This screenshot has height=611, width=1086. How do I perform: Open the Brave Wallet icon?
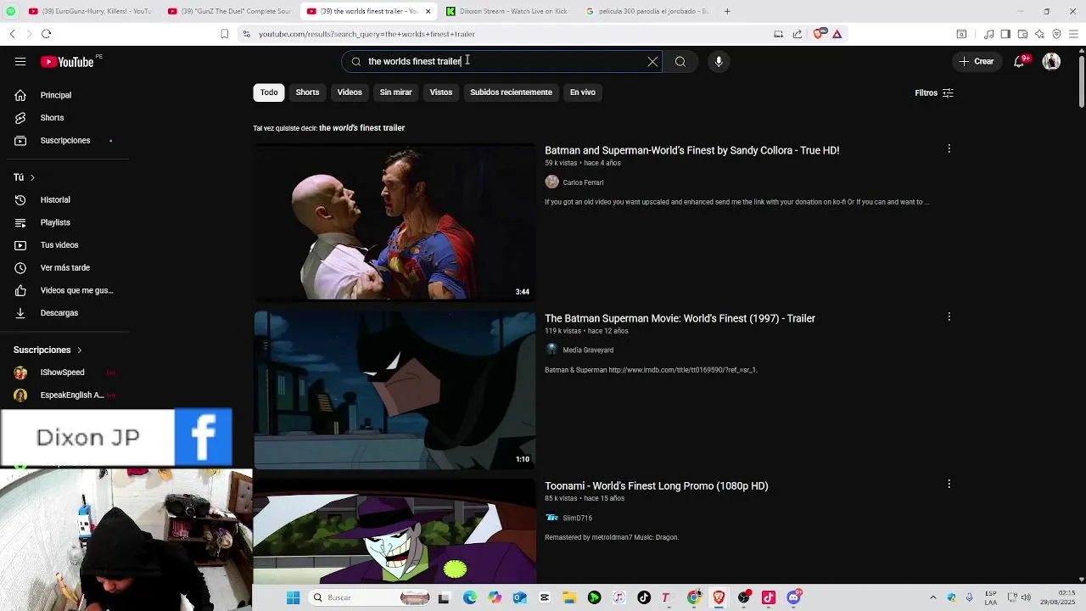pos(1022,34)
